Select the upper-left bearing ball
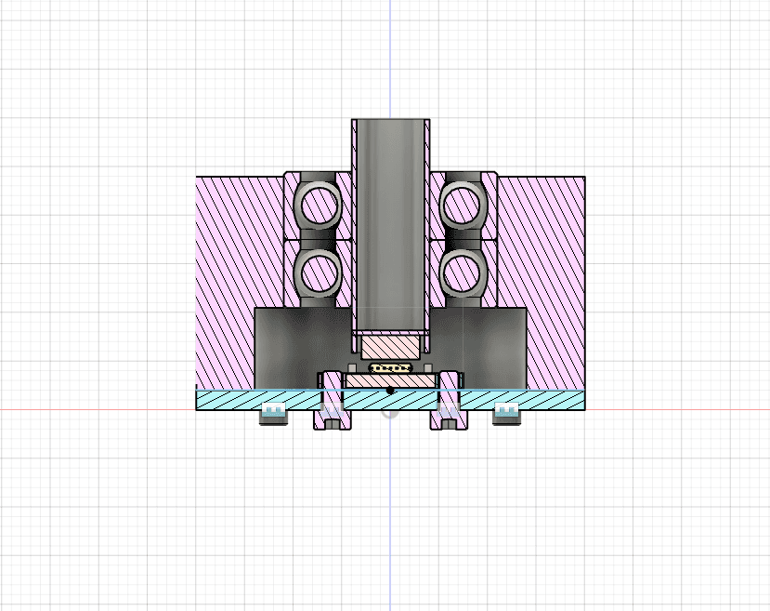Viewport: 770px width, 611px height. pyautogui.click(x=320, y=205)
